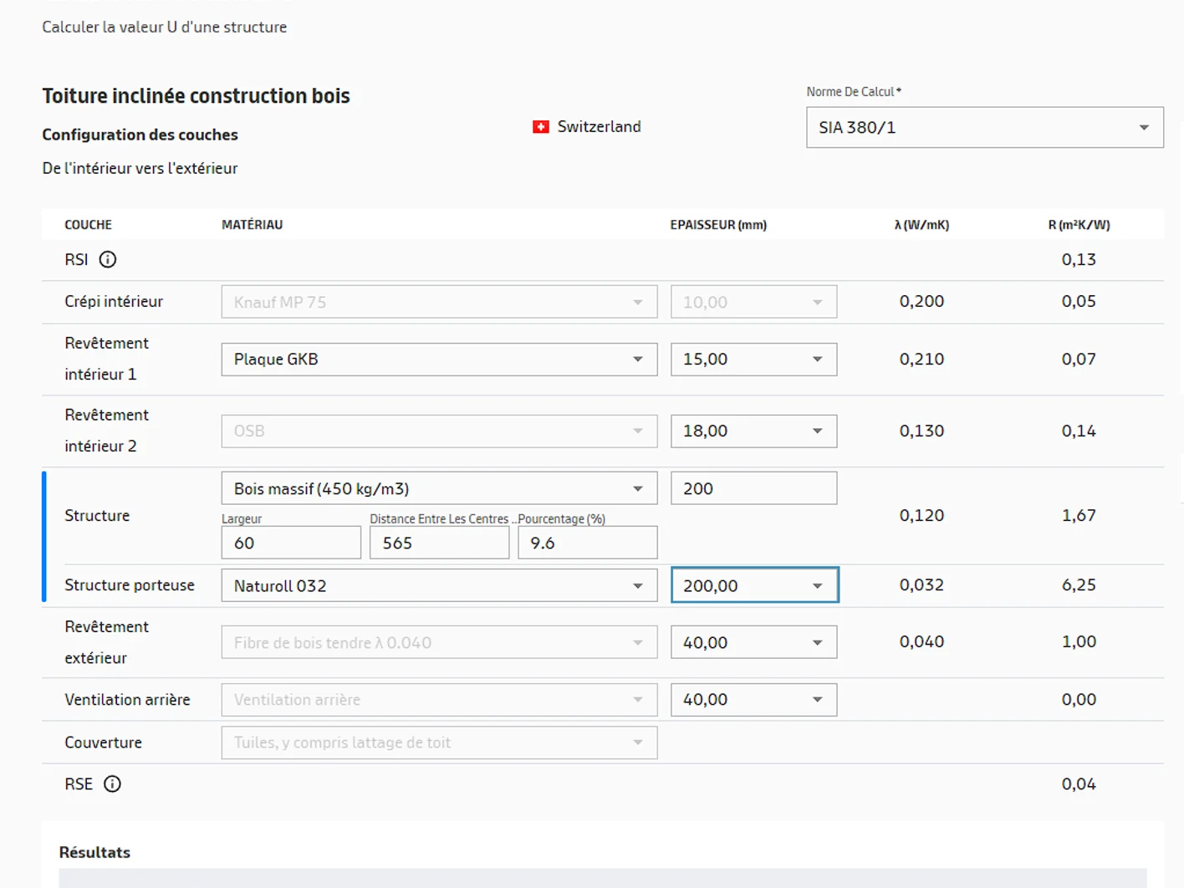Click the Ventilation arrière row label
This screenshot has width=1184, height=888.
click(x=127, y=699)
